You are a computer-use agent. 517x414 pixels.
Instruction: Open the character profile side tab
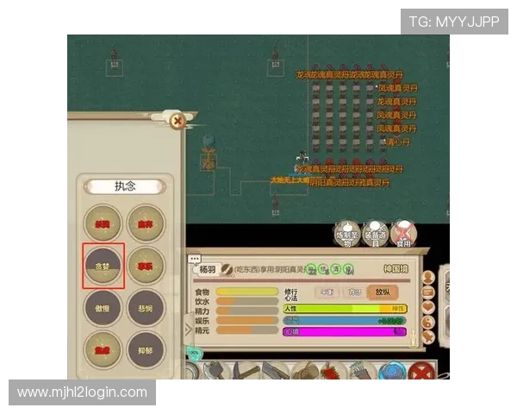pos(428,278)
